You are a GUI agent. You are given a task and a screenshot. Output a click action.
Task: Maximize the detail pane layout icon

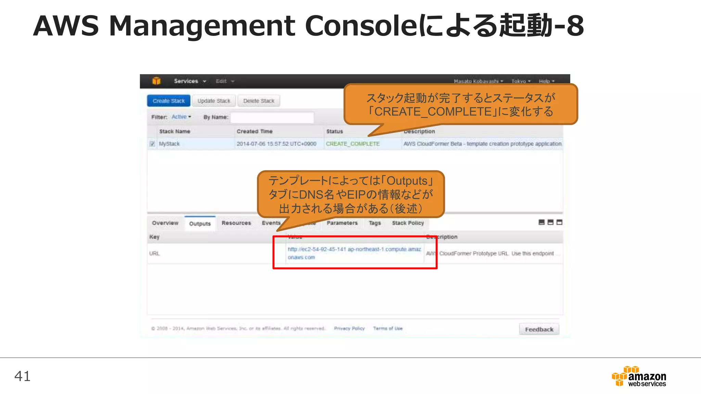tap(559, 222)
